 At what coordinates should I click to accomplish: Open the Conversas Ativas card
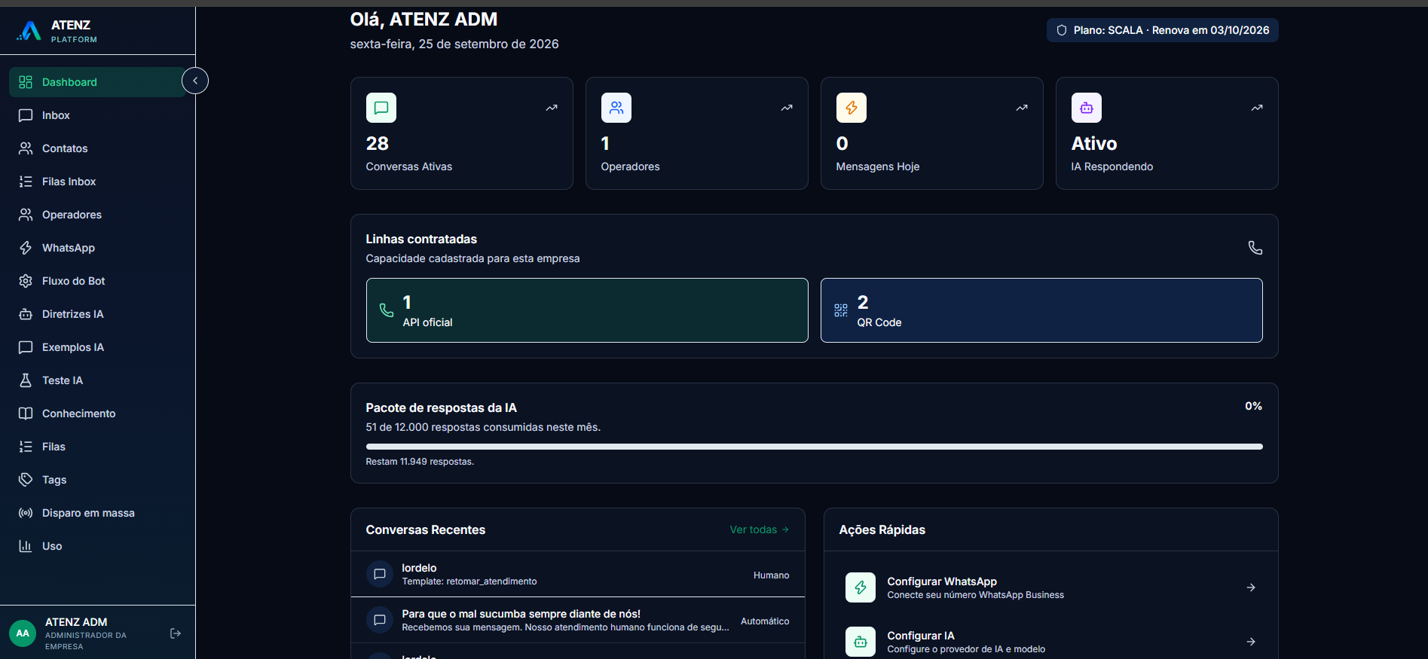pos(461,133)
